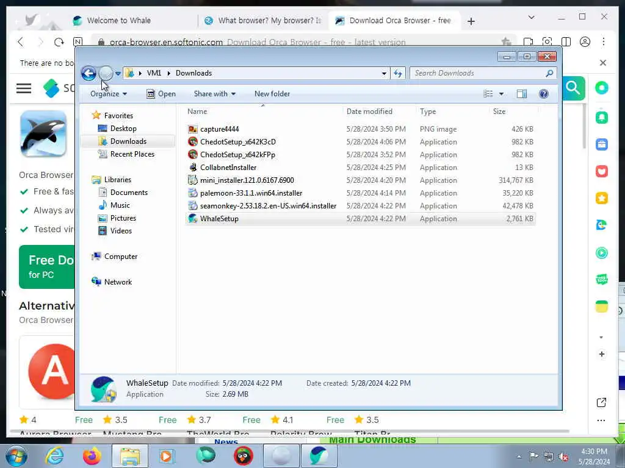Select the capture4444 PNG file
Image resolution: width=625 pixels, height=468 pixels.
(x=360, y=129)
